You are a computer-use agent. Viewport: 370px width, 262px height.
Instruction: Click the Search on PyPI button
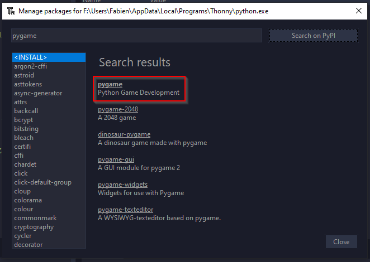(x=314, y=36)
